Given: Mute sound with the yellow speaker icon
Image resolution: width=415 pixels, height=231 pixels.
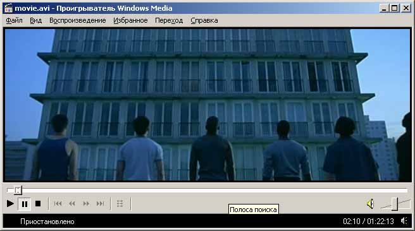Looking at the screenshot, I should (370, 204).
